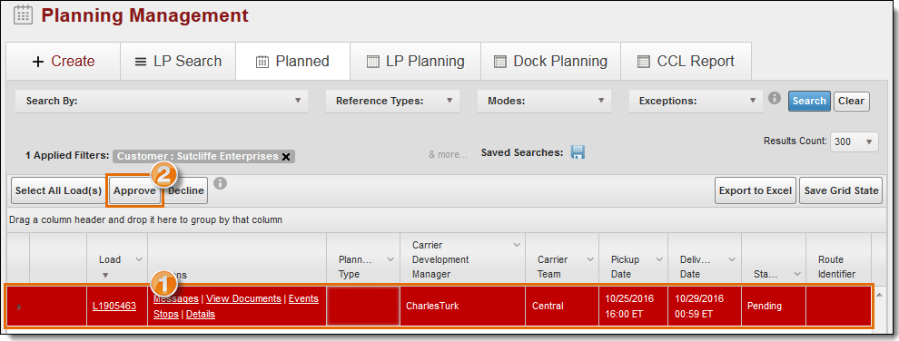Screen dimensions: 899x341
Task: Open the Load column header menu chevron
Action: (x=138, y=259)
